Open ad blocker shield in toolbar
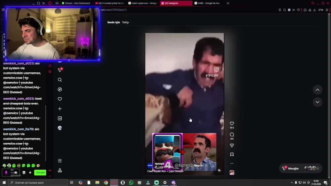The image size is (331, 186). (289, 10)
